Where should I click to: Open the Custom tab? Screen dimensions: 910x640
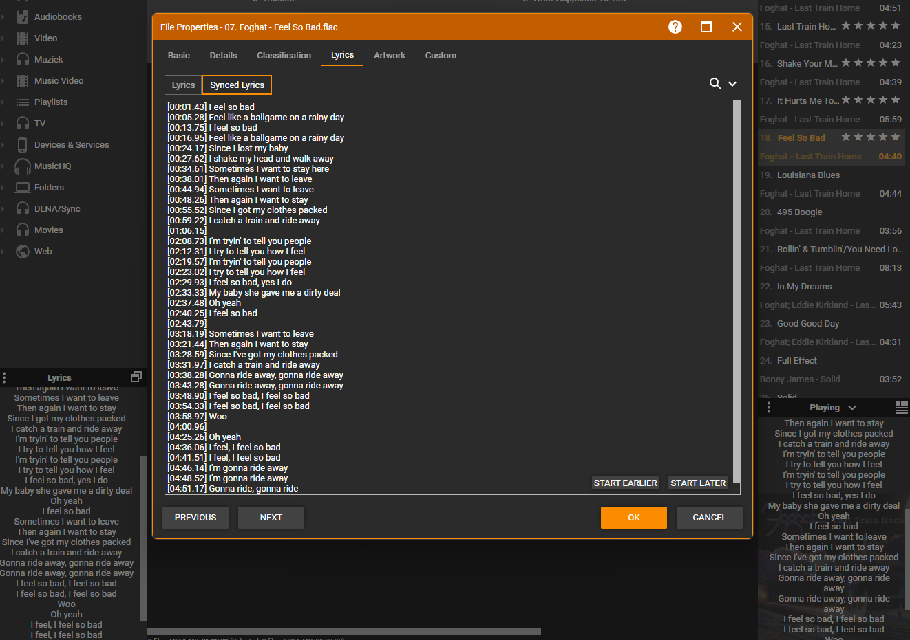(x=441, y=55)
